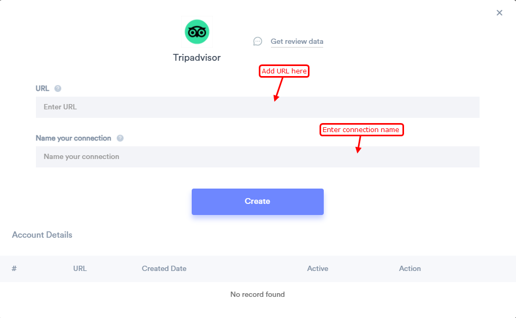Click the URL field label

pos(42,89)
